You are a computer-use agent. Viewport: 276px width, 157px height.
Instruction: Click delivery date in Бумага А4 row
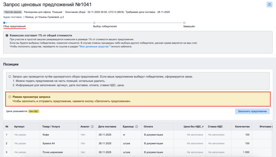point(105,143)
